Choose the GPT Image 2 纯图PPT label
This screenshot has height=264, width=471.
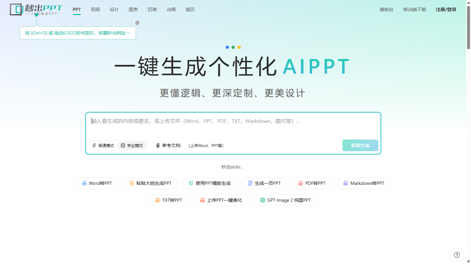289,200
